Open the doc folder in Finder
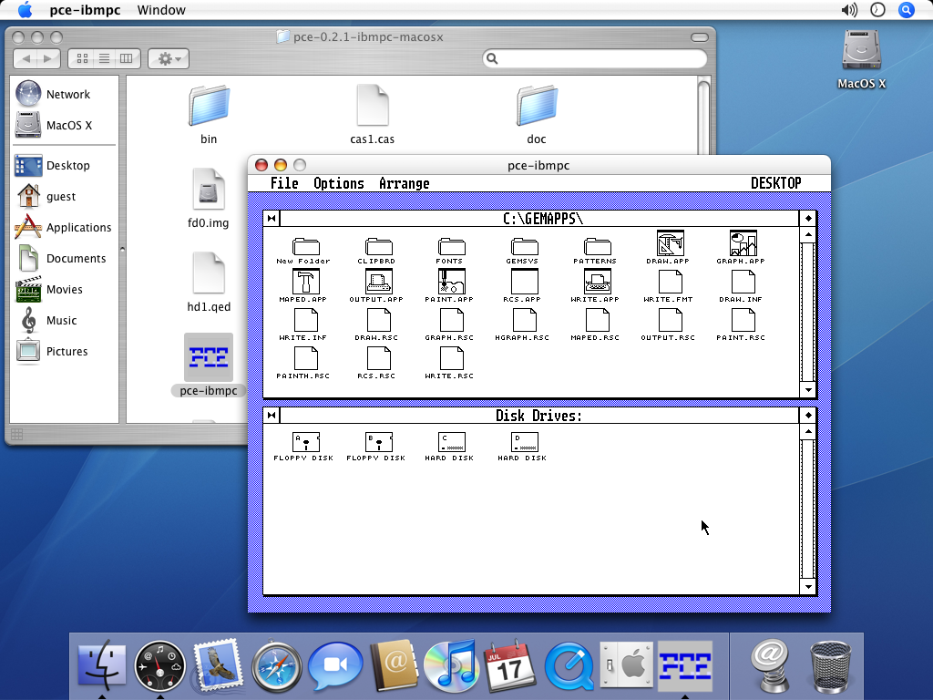Screen dimensions: 933x700 pyautogui.click(x=537, y=106)
